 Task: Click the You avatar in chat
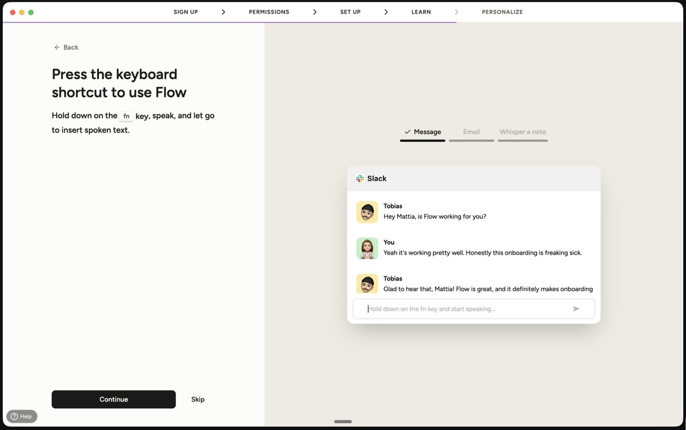coord(367,248)
